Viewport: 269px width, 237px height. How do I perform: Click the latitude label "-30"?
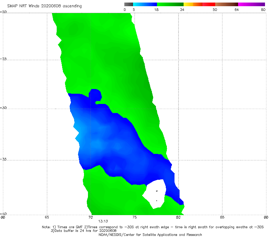pyautogui.click(x=3, y=108)
